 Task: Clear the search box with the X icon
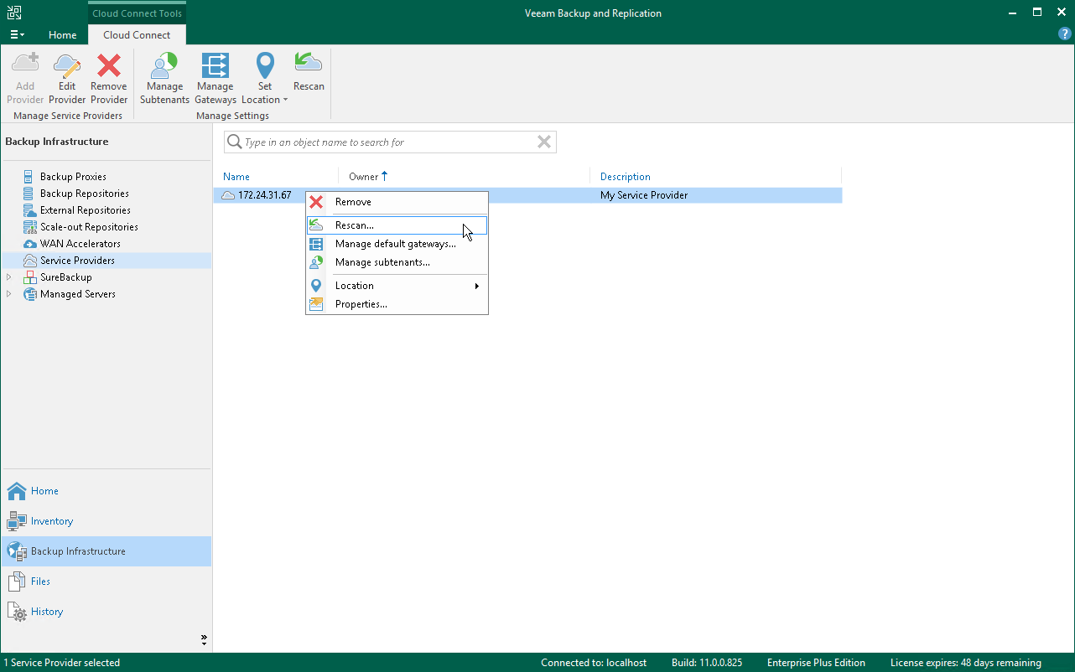[544, 142]
